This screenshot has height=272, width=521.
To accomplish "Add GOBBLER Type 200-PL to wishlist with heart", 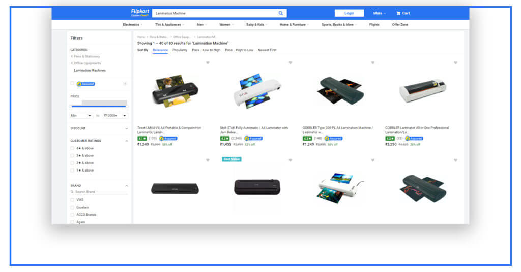I will coord(373,62).
